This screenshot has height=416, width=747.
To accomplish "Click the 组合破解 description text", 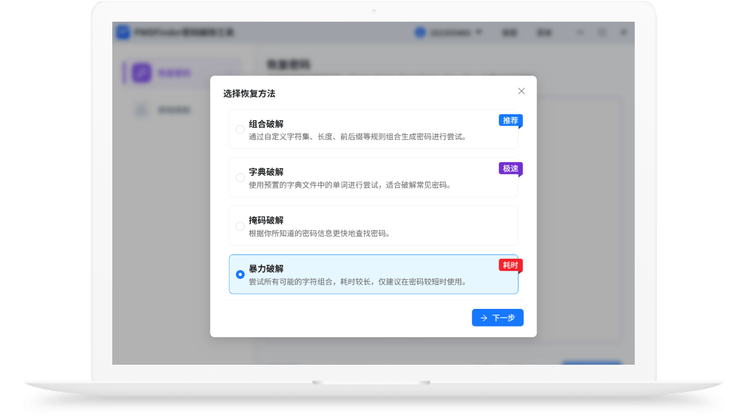I will tap(357, 137).
